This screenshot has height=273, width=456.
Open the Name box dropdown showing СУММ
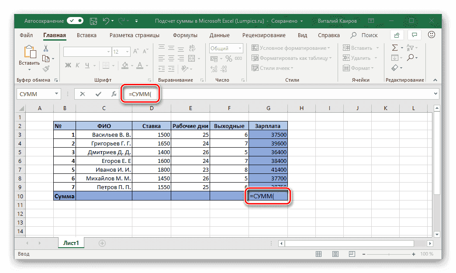pyautogui.click(x=55, y=93)
